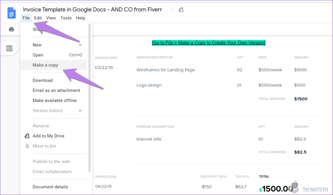
Task: Select Open in the File menu
Action: coord(54,55)
